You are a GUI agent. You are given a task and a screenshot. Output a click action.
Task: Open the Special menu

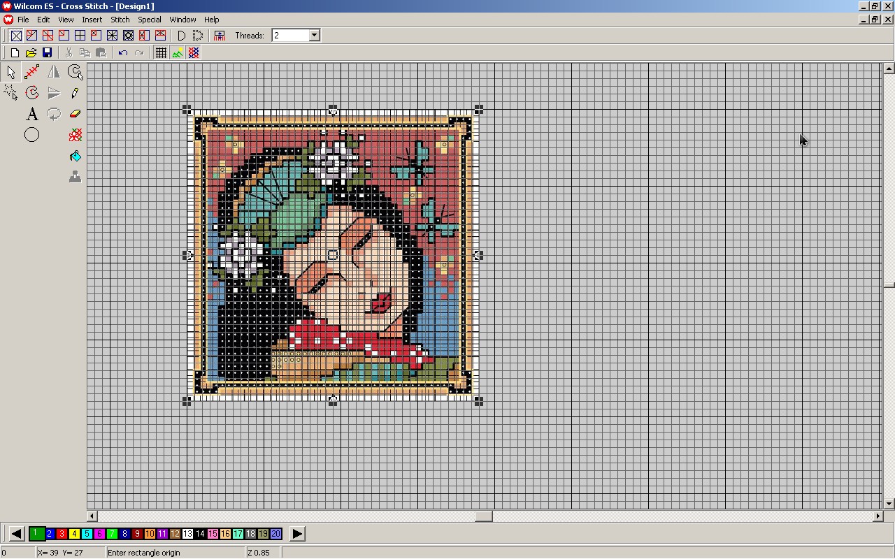[x=149, y=20]
